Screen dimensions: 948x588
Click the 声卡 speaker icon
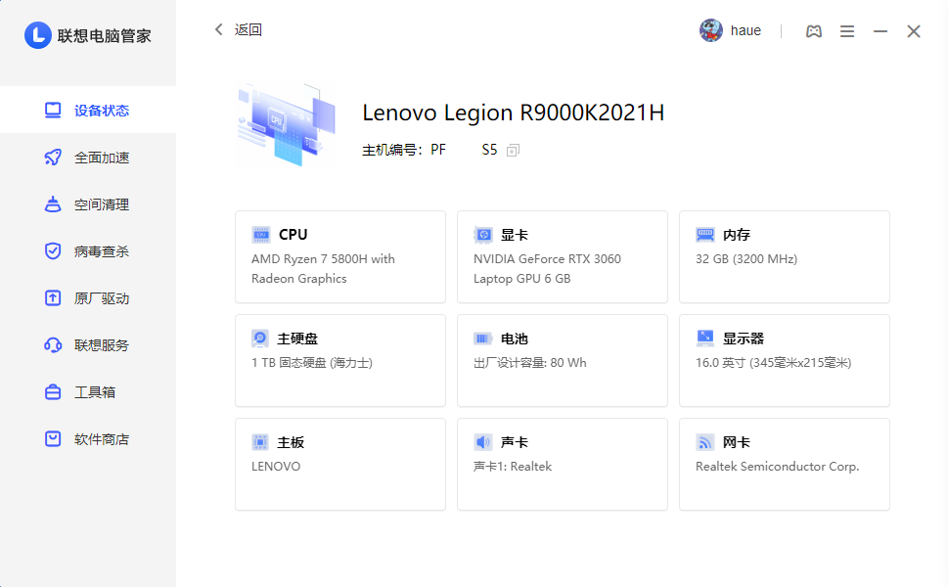482,442
